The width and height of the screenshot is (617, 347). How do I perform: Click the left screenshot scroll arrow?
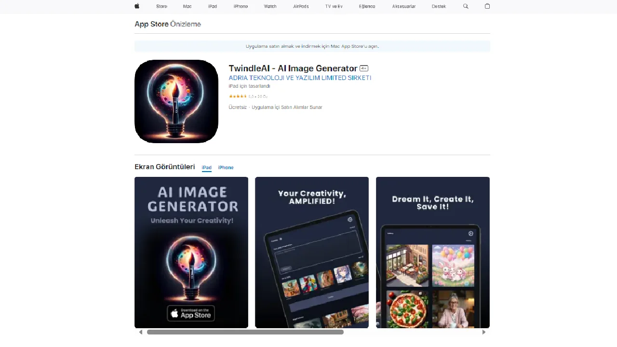tap(140, 332)
